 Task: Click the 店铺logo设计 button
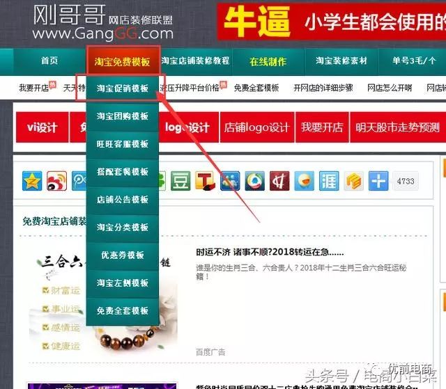coord(257,127)
